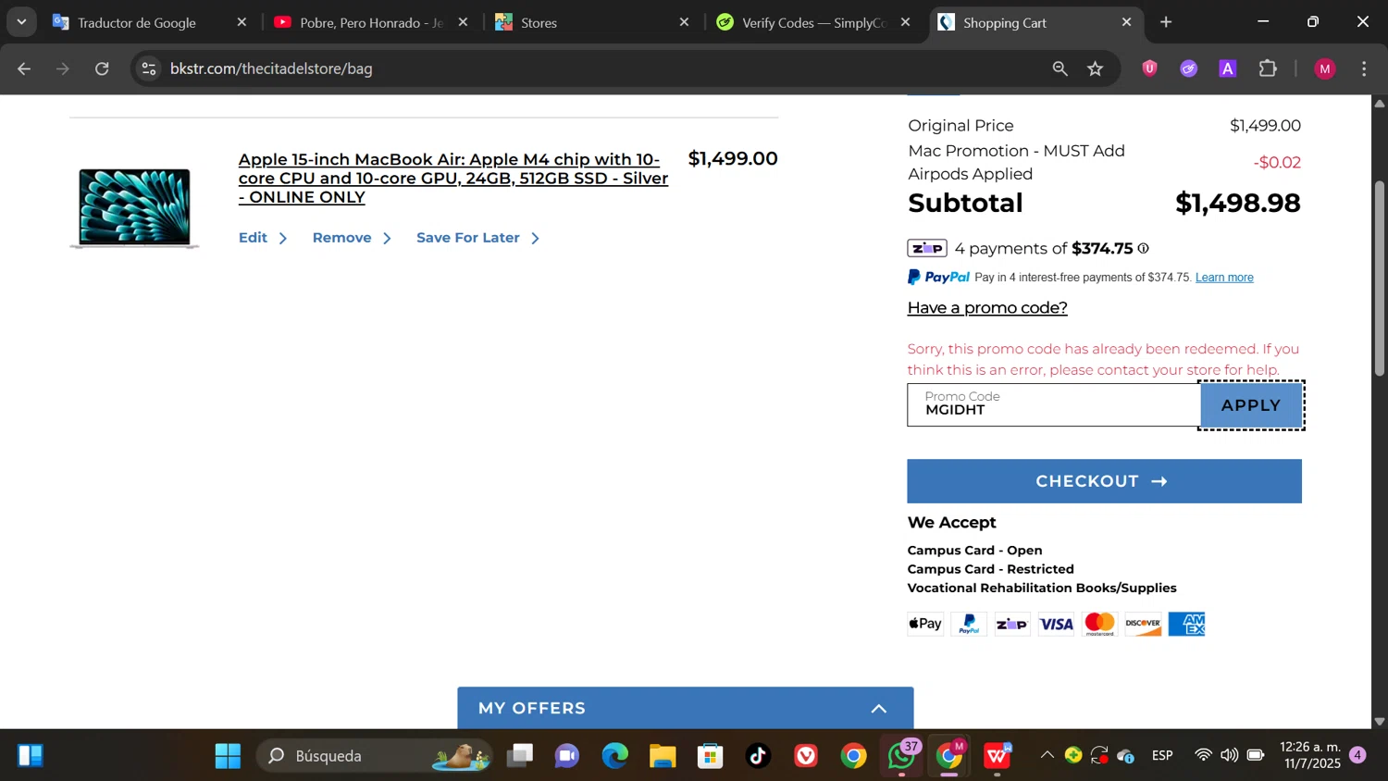Open File Explorer from taskbar
This screenshot has height=781, width=1388.
663,756
